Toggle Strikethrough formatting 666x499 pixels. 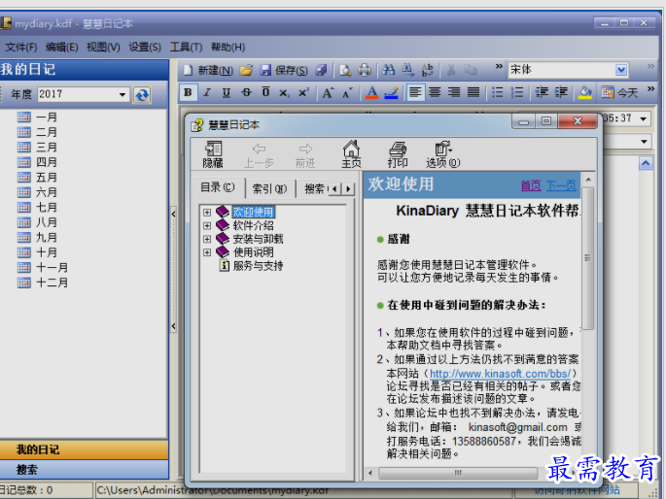[246, 92]
